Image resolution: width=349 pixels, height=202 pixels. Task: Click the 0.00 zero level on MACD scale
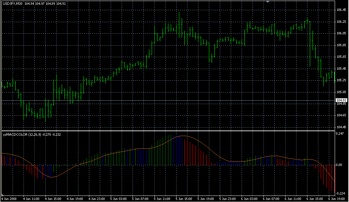click(x=339, y=165)
